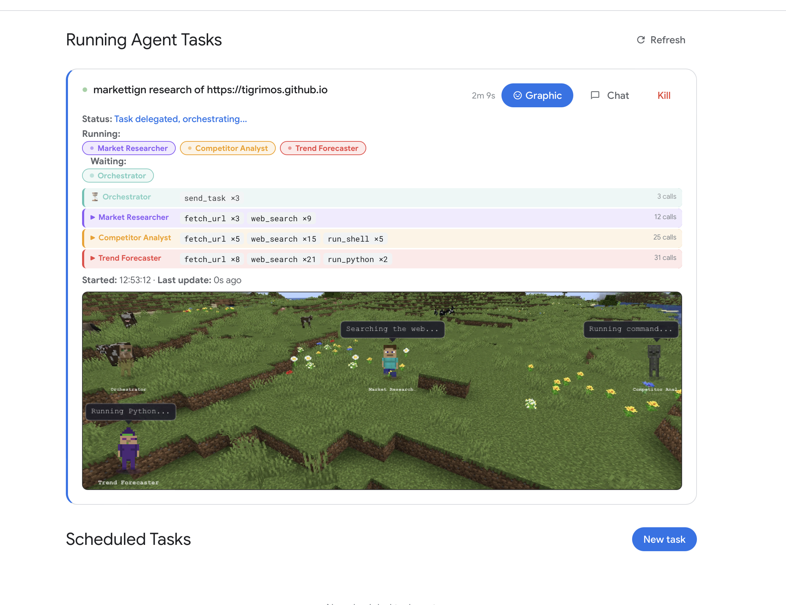
Task: Toggle the Competitor Analyst agent pill
Action: pyautogui.click(x=227, y=148)
